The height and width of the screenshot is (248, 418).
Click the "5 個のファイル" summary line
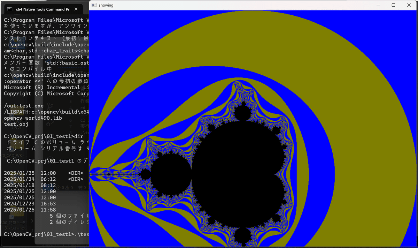(70, 216)
